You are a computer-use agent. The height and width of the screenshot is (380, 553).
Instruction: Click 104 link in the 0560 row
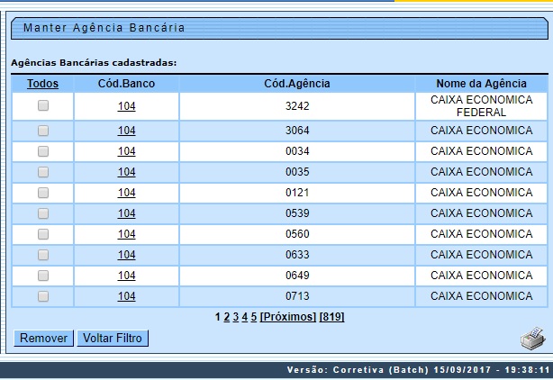[x=127, y=234]
